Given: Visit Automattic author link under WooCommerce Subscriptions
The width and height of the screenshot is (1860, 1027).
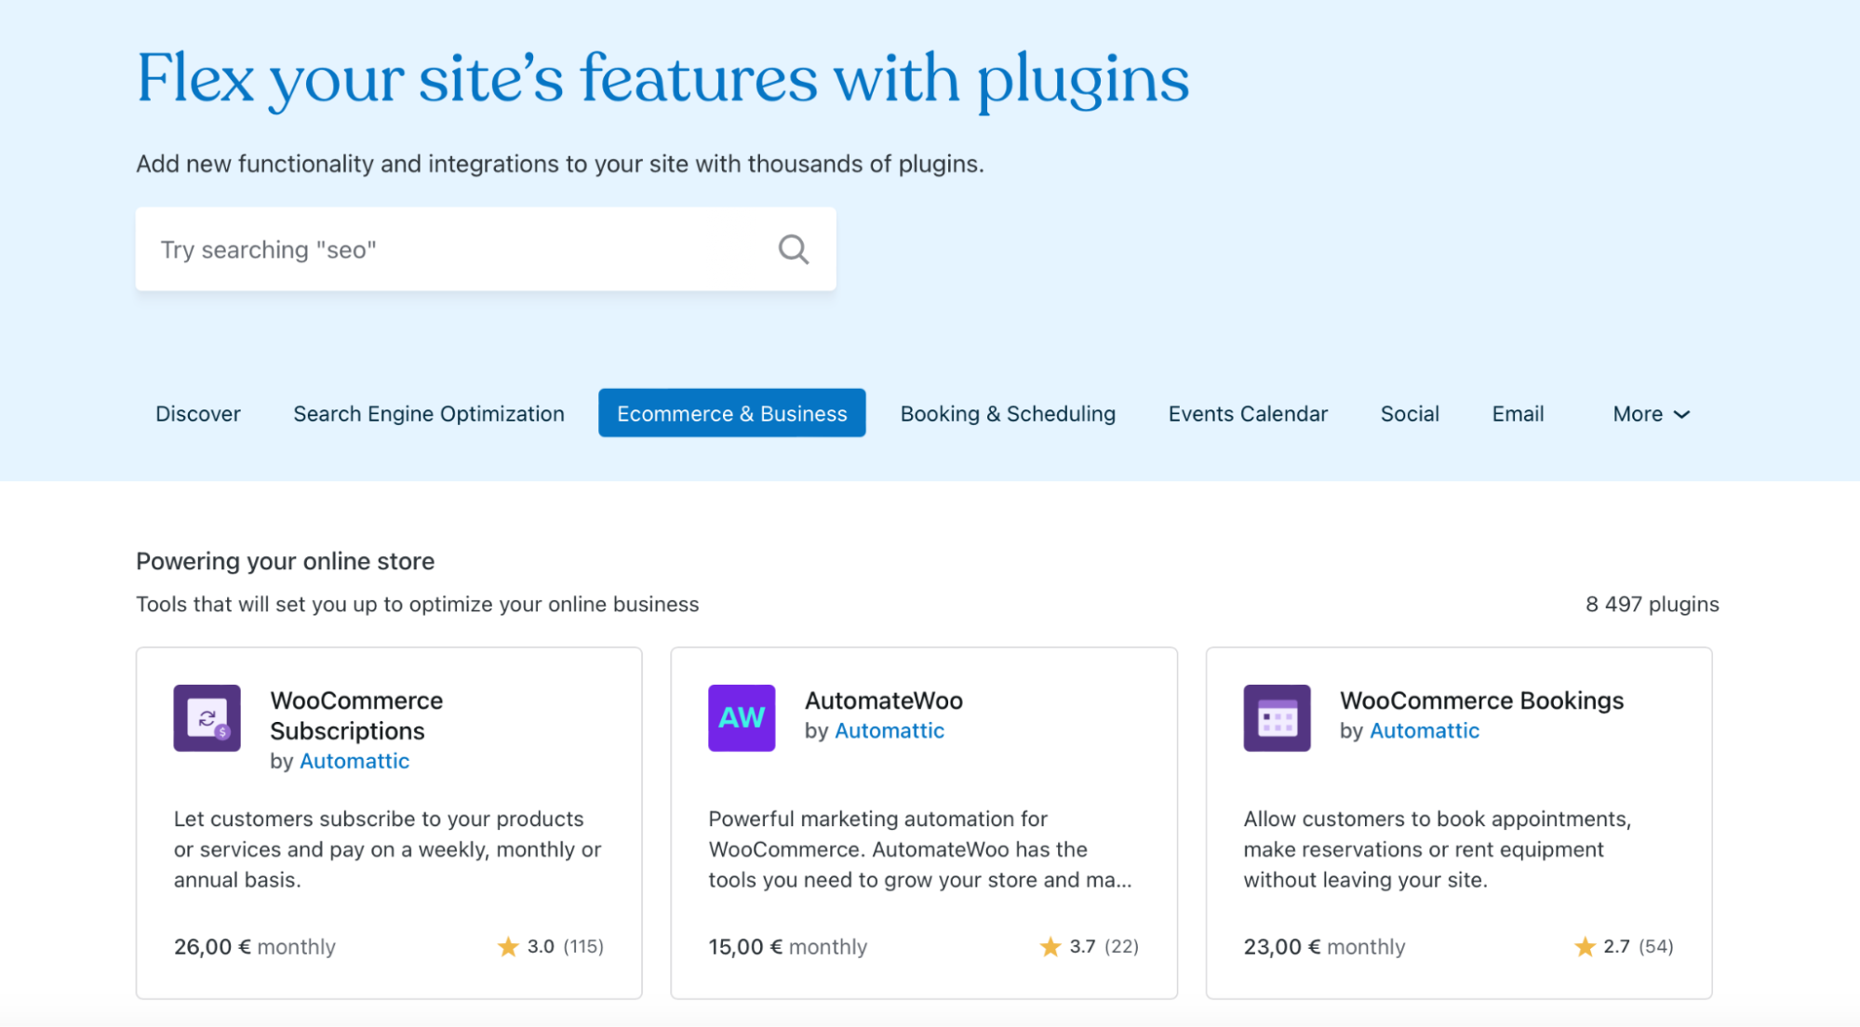Looking at the screenshot, I should click(355, 761).
